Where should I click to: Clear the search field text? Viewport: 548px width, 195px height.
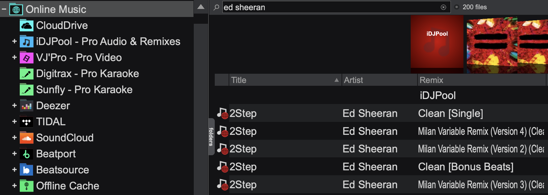click(443, 7)
